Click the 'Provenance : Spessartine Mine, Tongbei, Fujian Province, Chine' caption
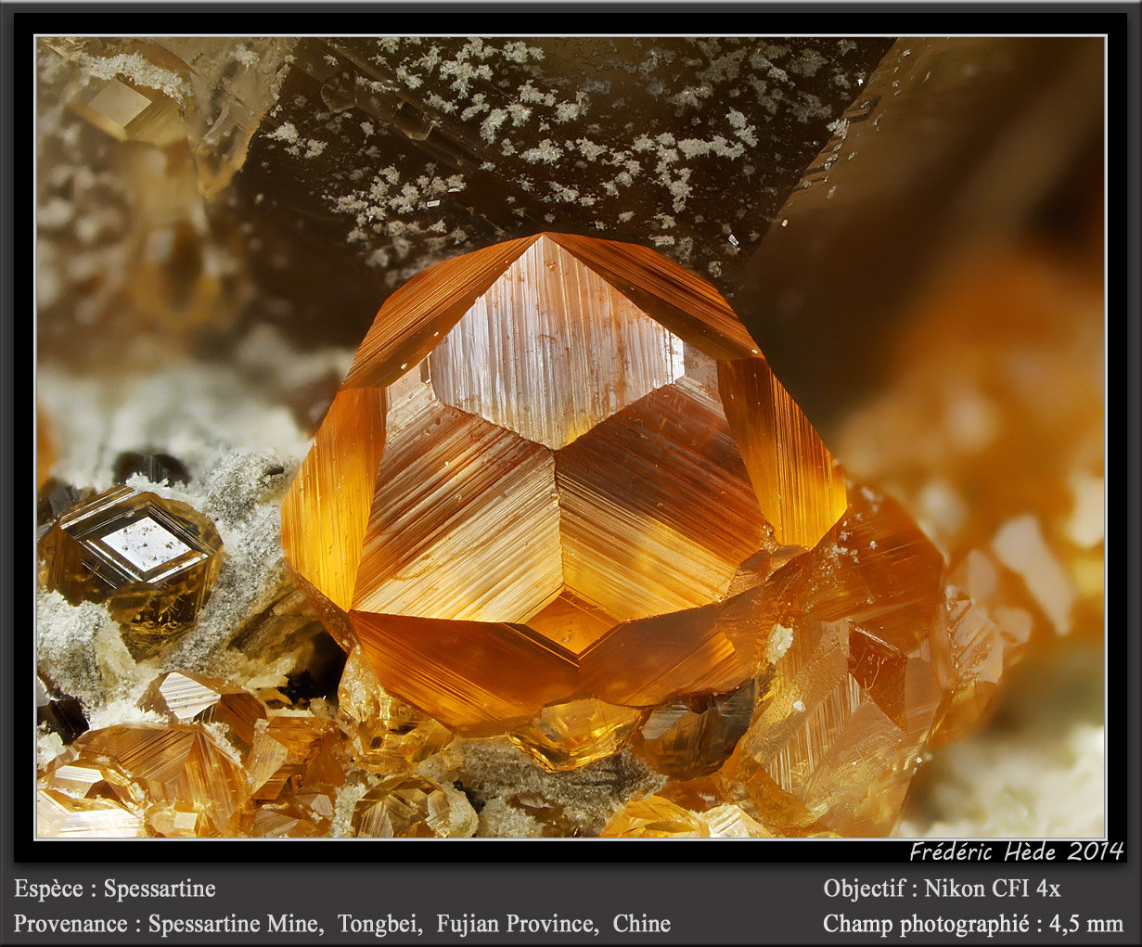Image resolution: width=1142 pixels, height=947 pixels. tap(341, 924)
